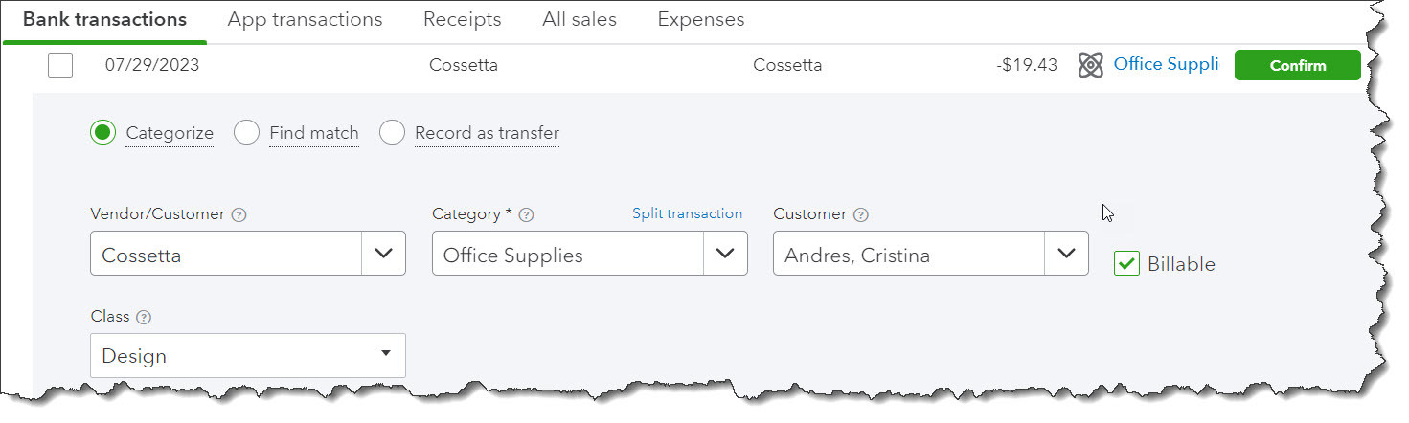The image size is (1409, 423).
Task: Go to the Expenses tab
Action: [x=700, y=19]
